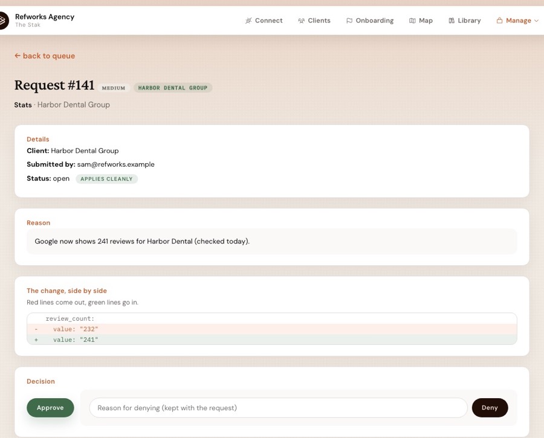The image size is (544, 438).
Task: Click the Google reviews reason text
Action: point(142,242)
